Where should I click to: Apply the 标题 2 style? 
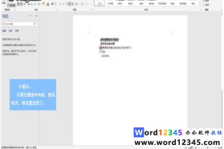(130, 3)
